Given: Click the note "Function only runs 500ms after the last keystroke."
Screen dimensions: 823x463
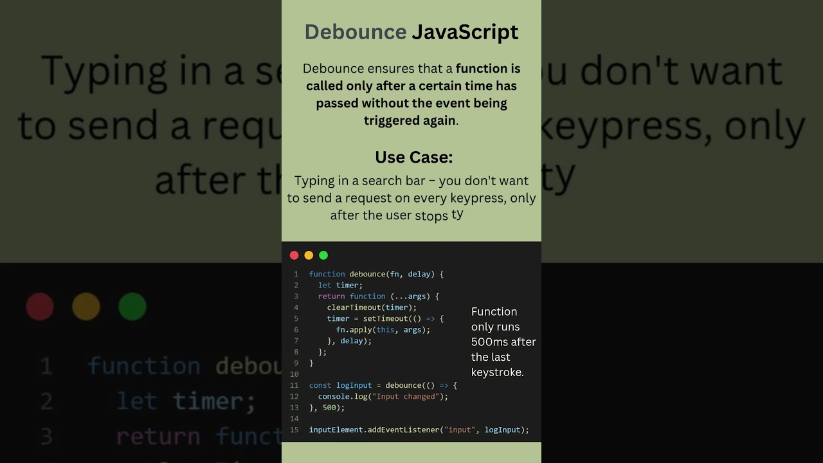Looking at the screenshot, I should coord(503,342).
